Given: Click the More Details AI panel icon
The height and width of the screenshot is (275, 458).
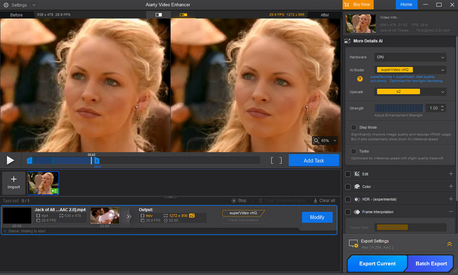Looking at the screenshot, I should (x=348, y=41).
